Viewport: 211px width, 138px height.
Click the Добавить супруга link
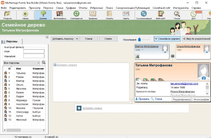pos(67,65)
